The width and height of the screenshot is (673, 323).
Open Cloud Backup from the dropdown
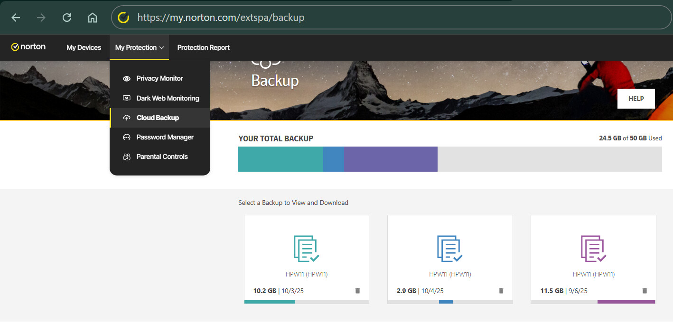coord(158,118)
